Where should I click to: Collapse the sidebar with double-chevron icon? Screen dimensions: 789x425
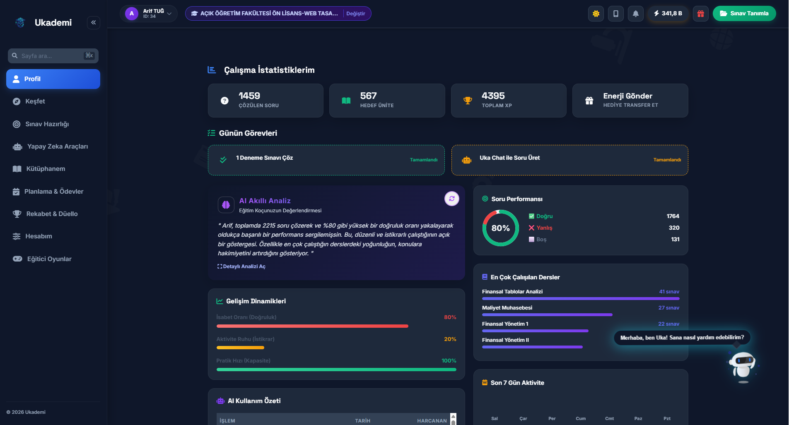94,22
